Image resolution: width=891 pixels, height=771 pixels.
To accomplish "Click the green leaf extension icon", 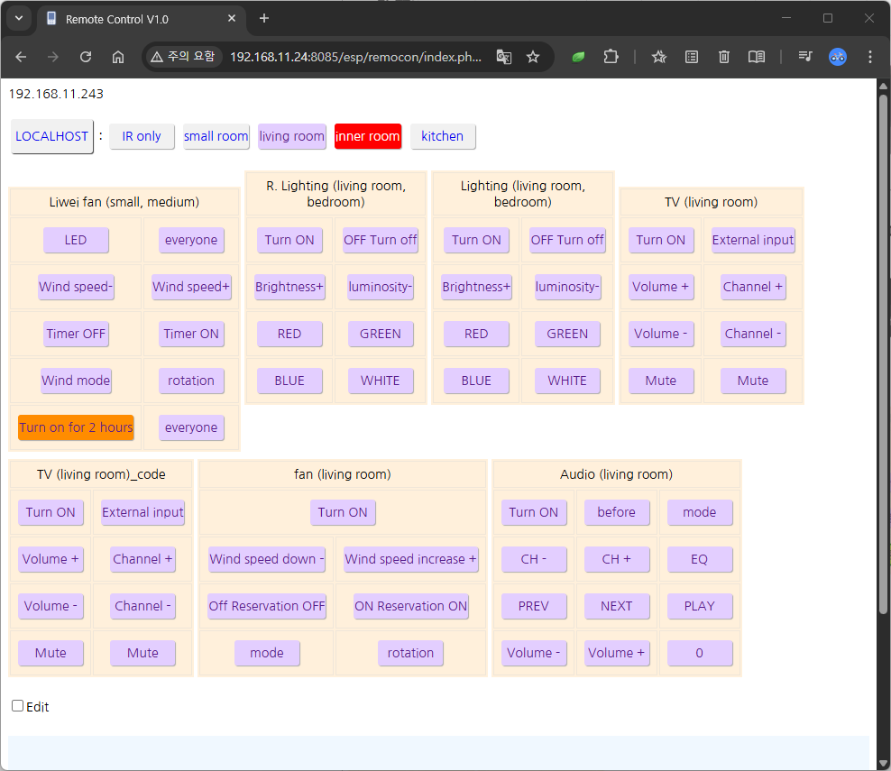I will [579, 57].
